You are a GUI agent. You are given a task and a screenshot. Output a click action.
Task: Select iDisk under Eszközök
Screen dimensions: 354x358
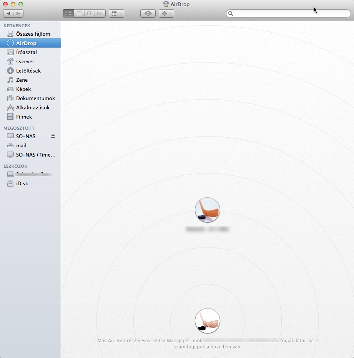30,183
